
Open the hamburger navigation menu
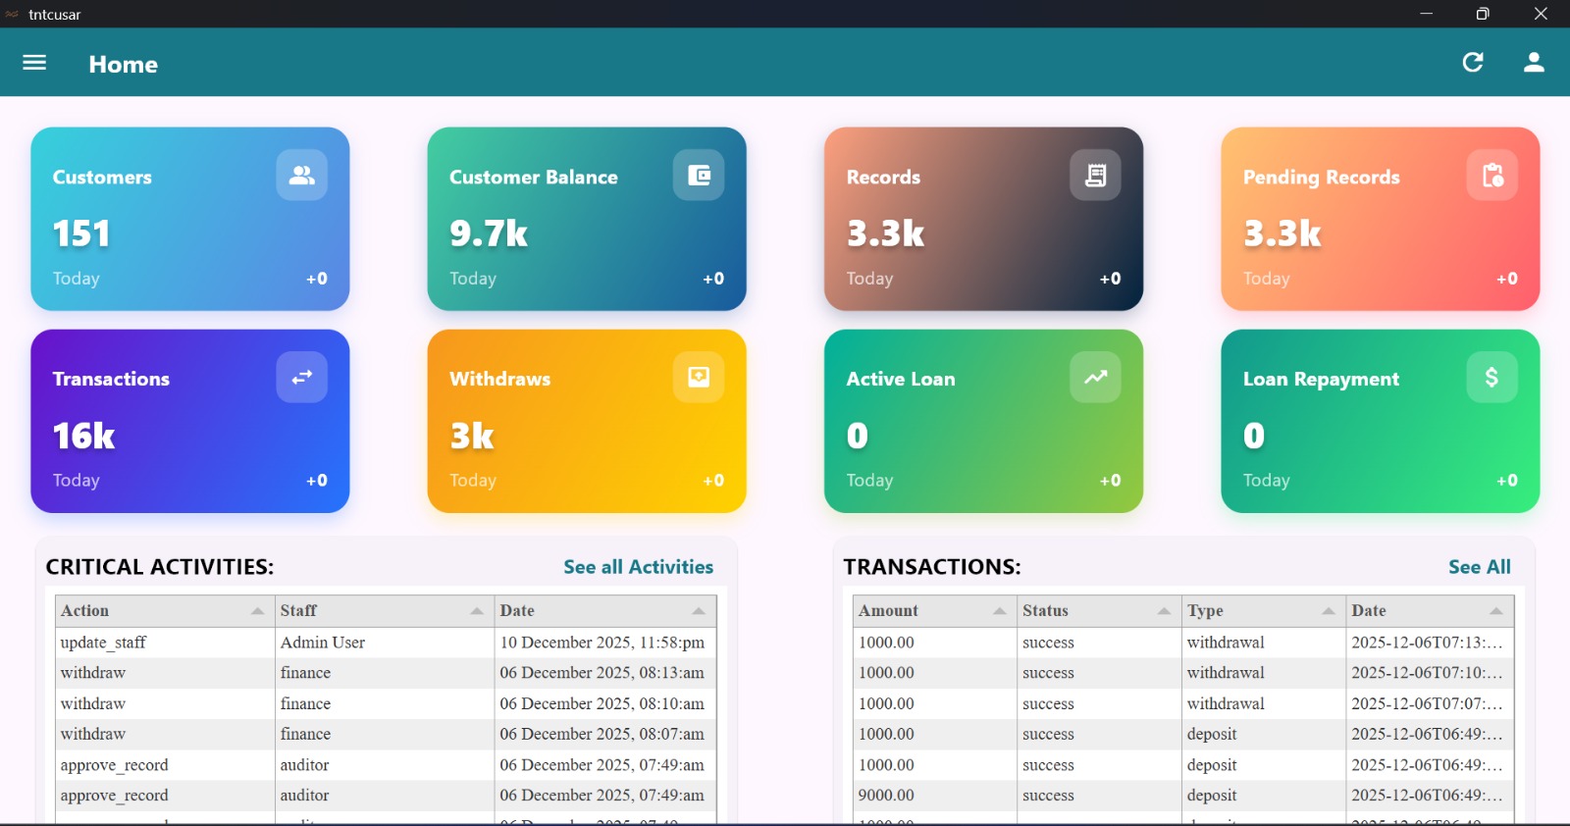click(34, 63)
